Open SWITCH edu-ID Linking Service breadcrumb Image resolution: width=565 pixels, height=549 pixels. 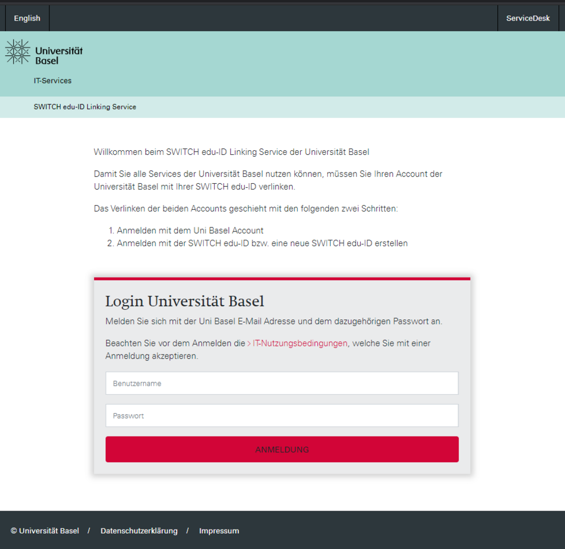tap(85, 107)
